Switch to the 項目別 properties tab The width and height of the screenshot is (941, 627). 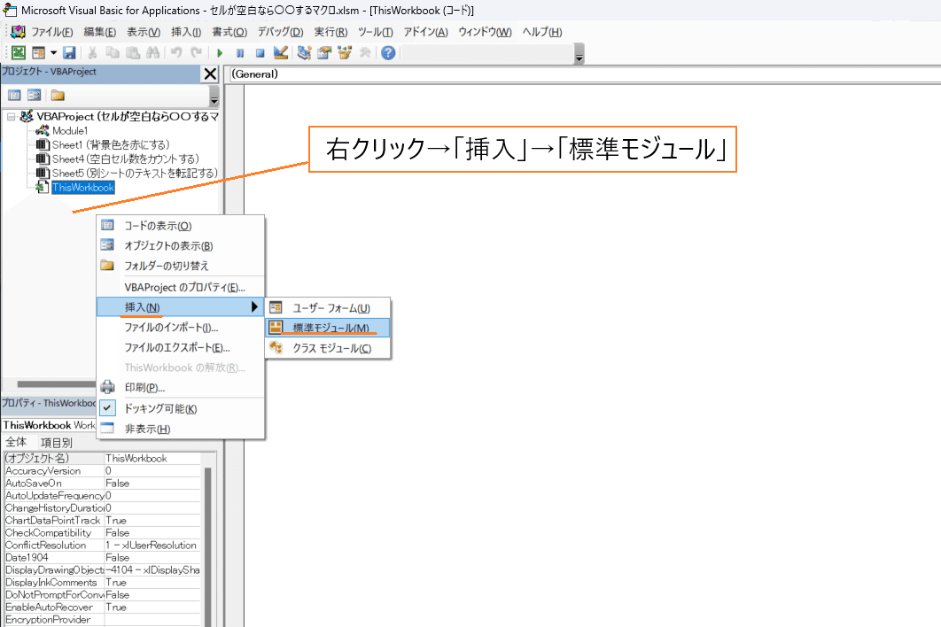57,443
